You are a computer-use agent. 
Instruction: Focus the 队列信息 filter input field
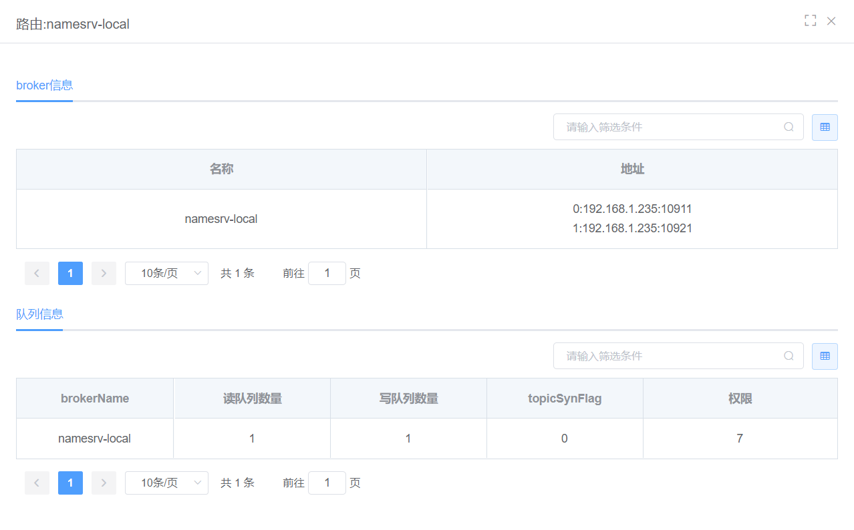tap(678, 356)
